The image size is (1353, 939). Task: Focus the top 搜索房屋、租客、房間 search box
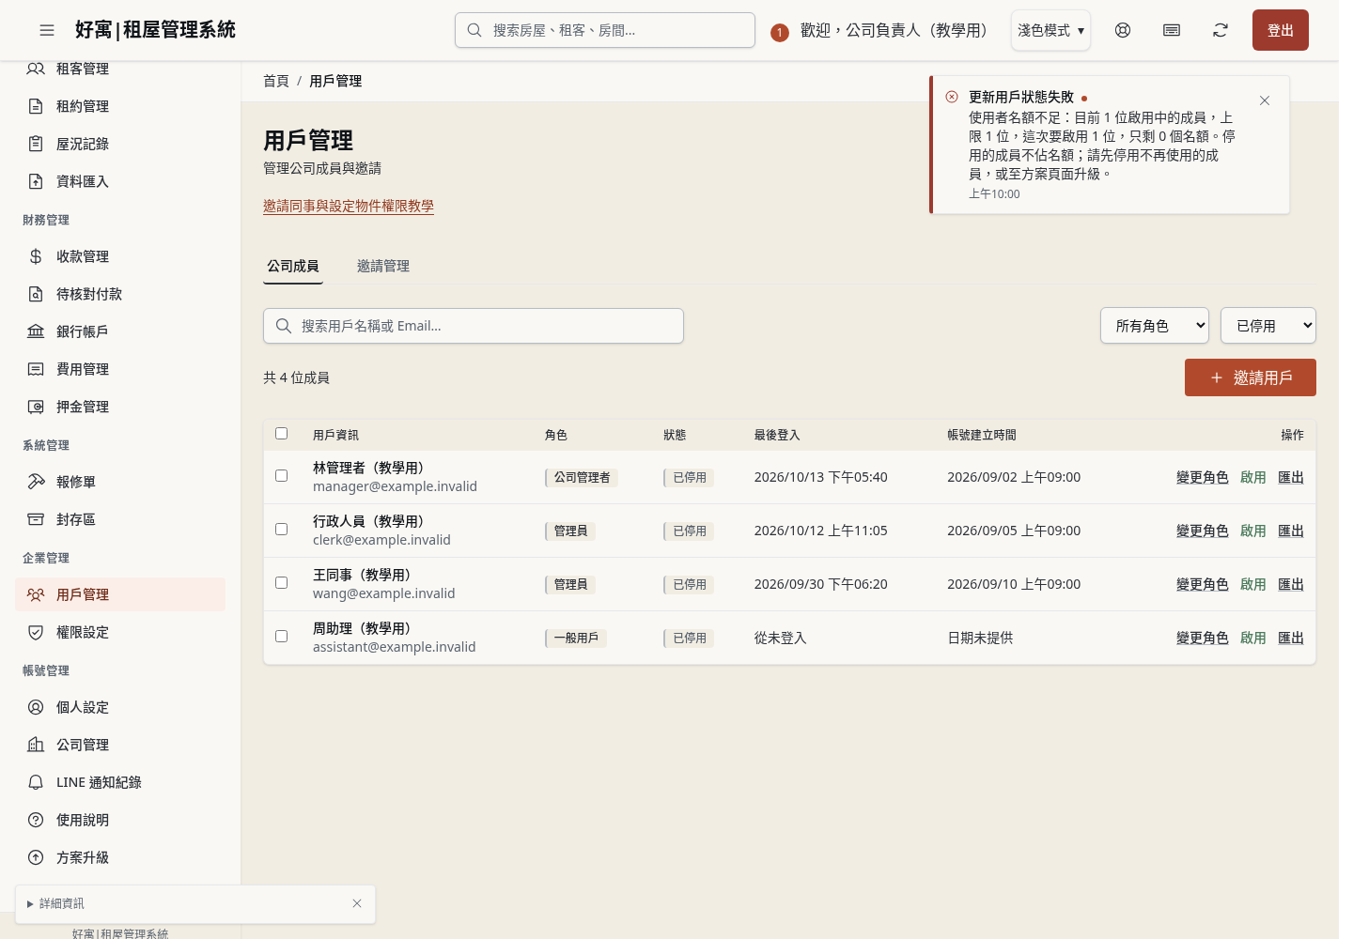click(x=605, y=30)
